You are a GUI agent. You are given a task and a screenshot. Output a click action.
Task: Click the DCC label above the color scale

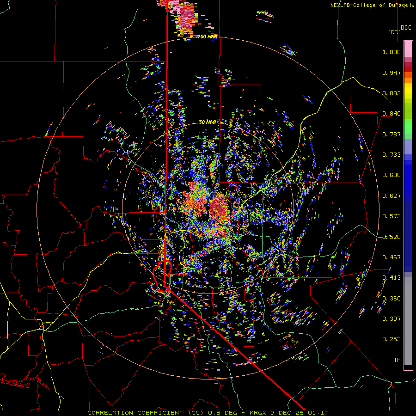pos(406,28)
